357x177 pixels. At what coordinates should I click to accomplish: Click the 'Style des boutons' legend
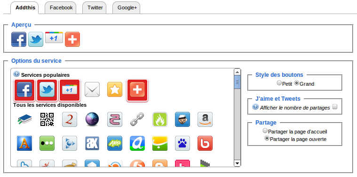tap(279, 75)
